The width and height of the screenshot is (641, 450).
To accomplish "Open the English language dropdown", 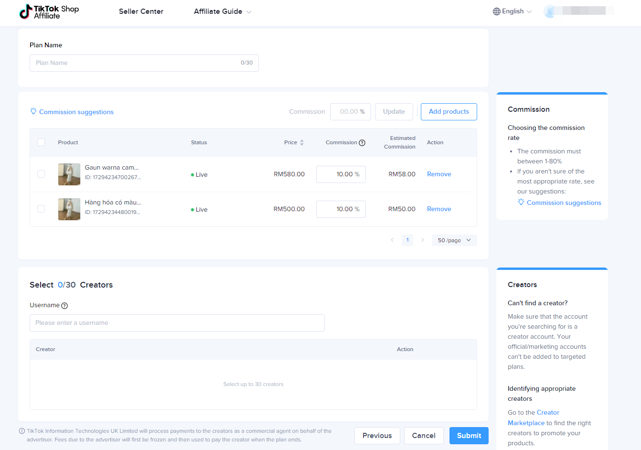I will 513,11.
